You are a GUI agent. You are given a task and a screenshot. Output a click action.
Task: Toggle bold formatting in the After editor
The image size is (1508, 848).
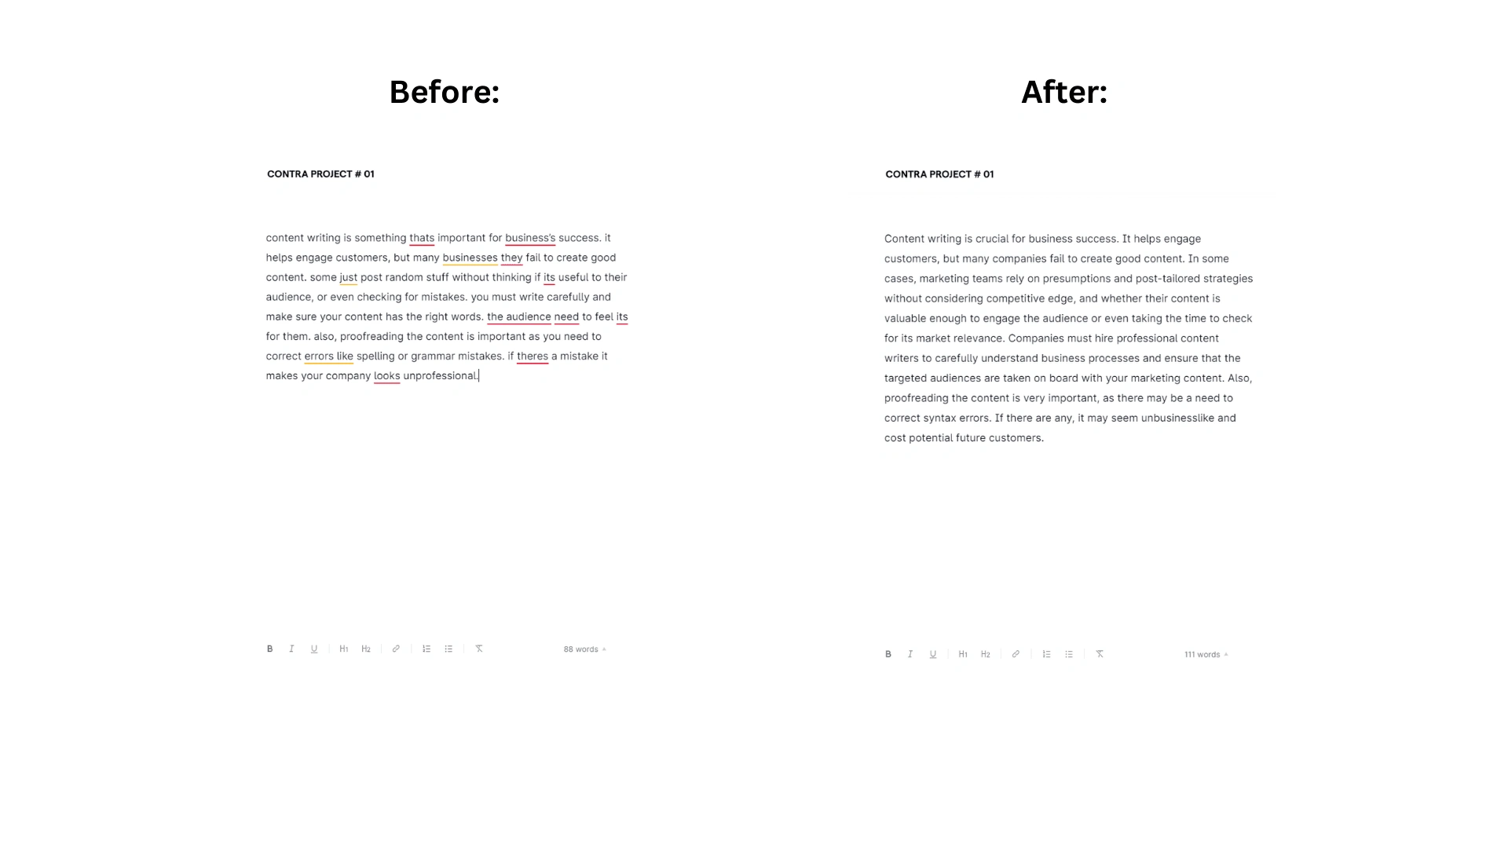click(888, 653)
